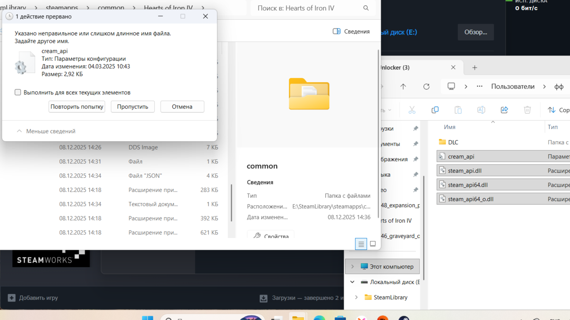Click the pin icon beside Музыка
This screenshot has height=320, width=570.
point(416,175)
